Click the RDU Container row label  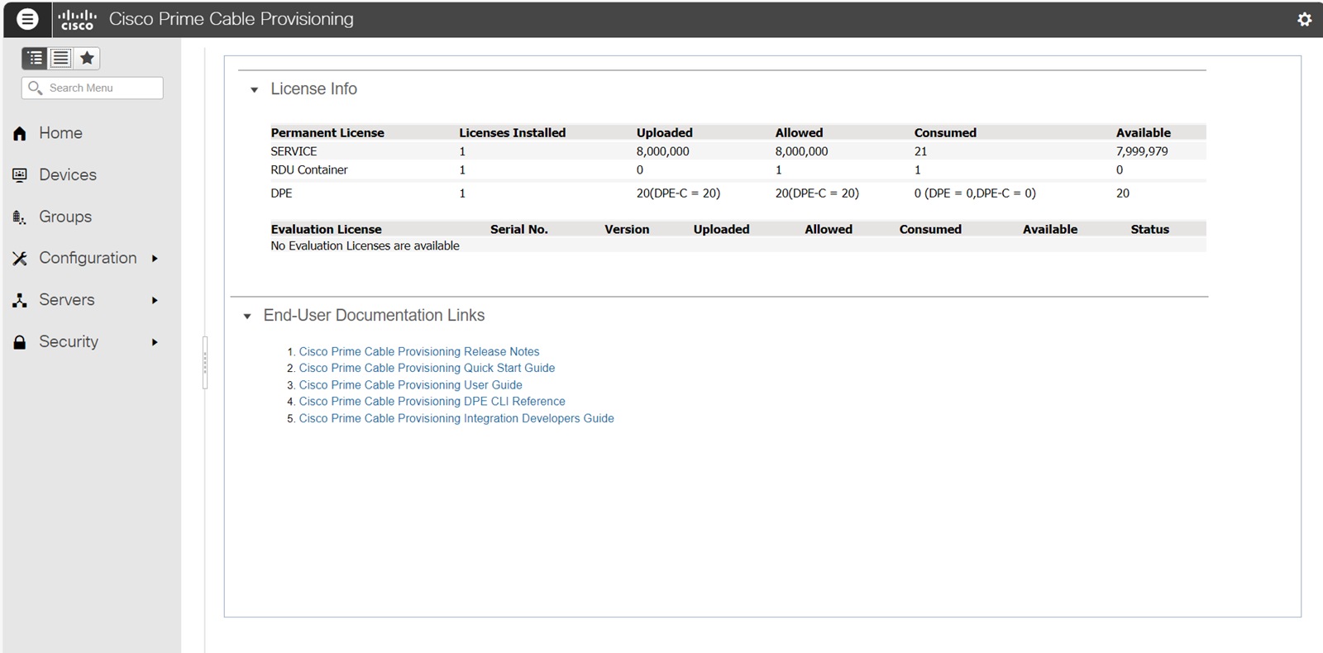click(309, 169)
